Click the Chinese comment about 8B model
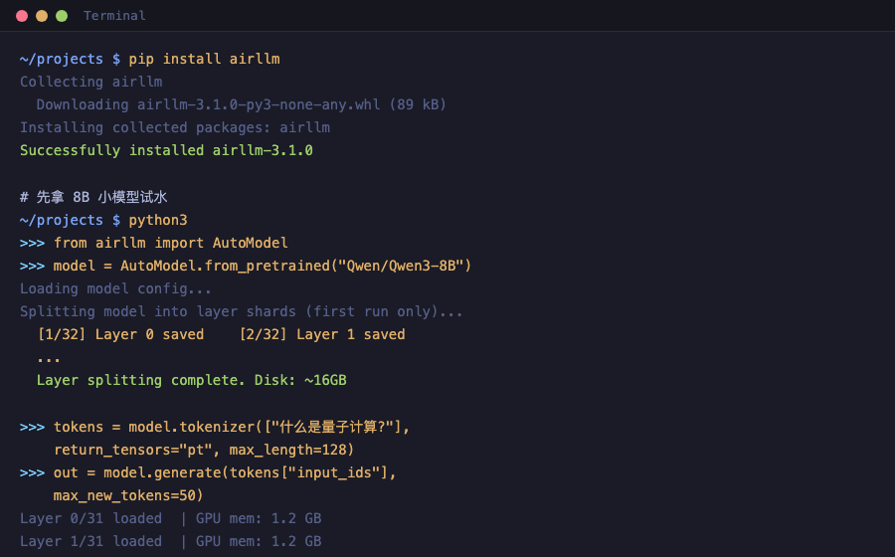895x557 pixels. pos(93,197)
